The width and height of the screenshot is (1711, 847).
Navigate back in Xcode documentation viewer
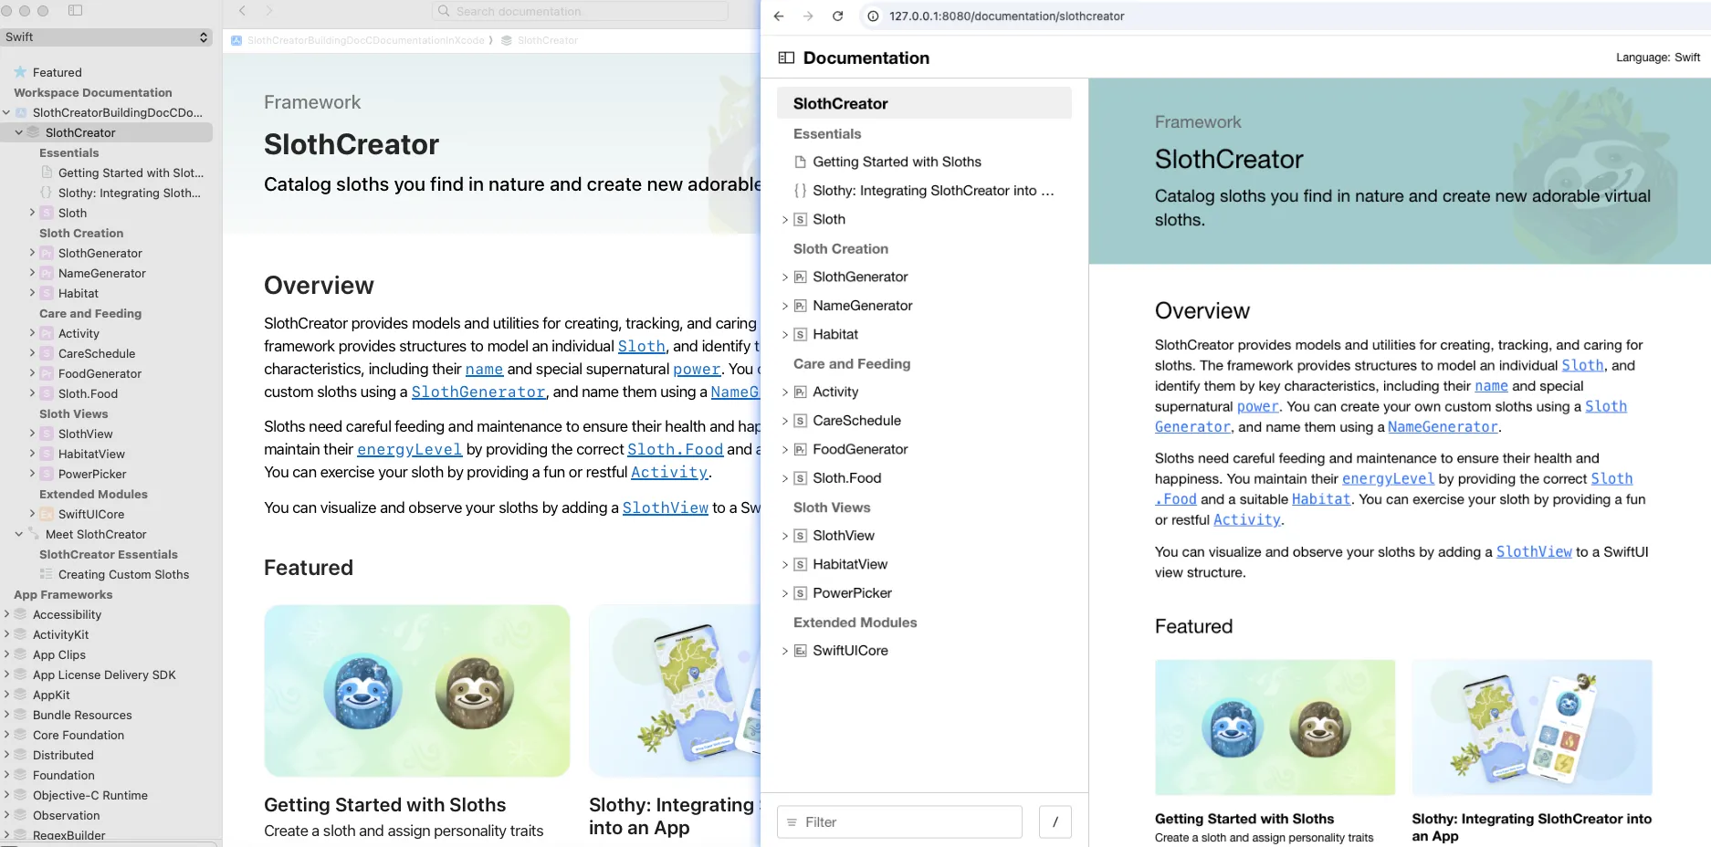coord(243,11)
